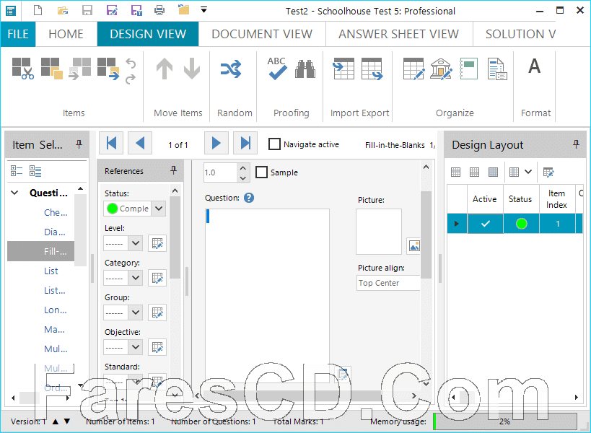Select the List item in the tree
Viewport: 591px width, 433px height.
(x=51, y=271)
